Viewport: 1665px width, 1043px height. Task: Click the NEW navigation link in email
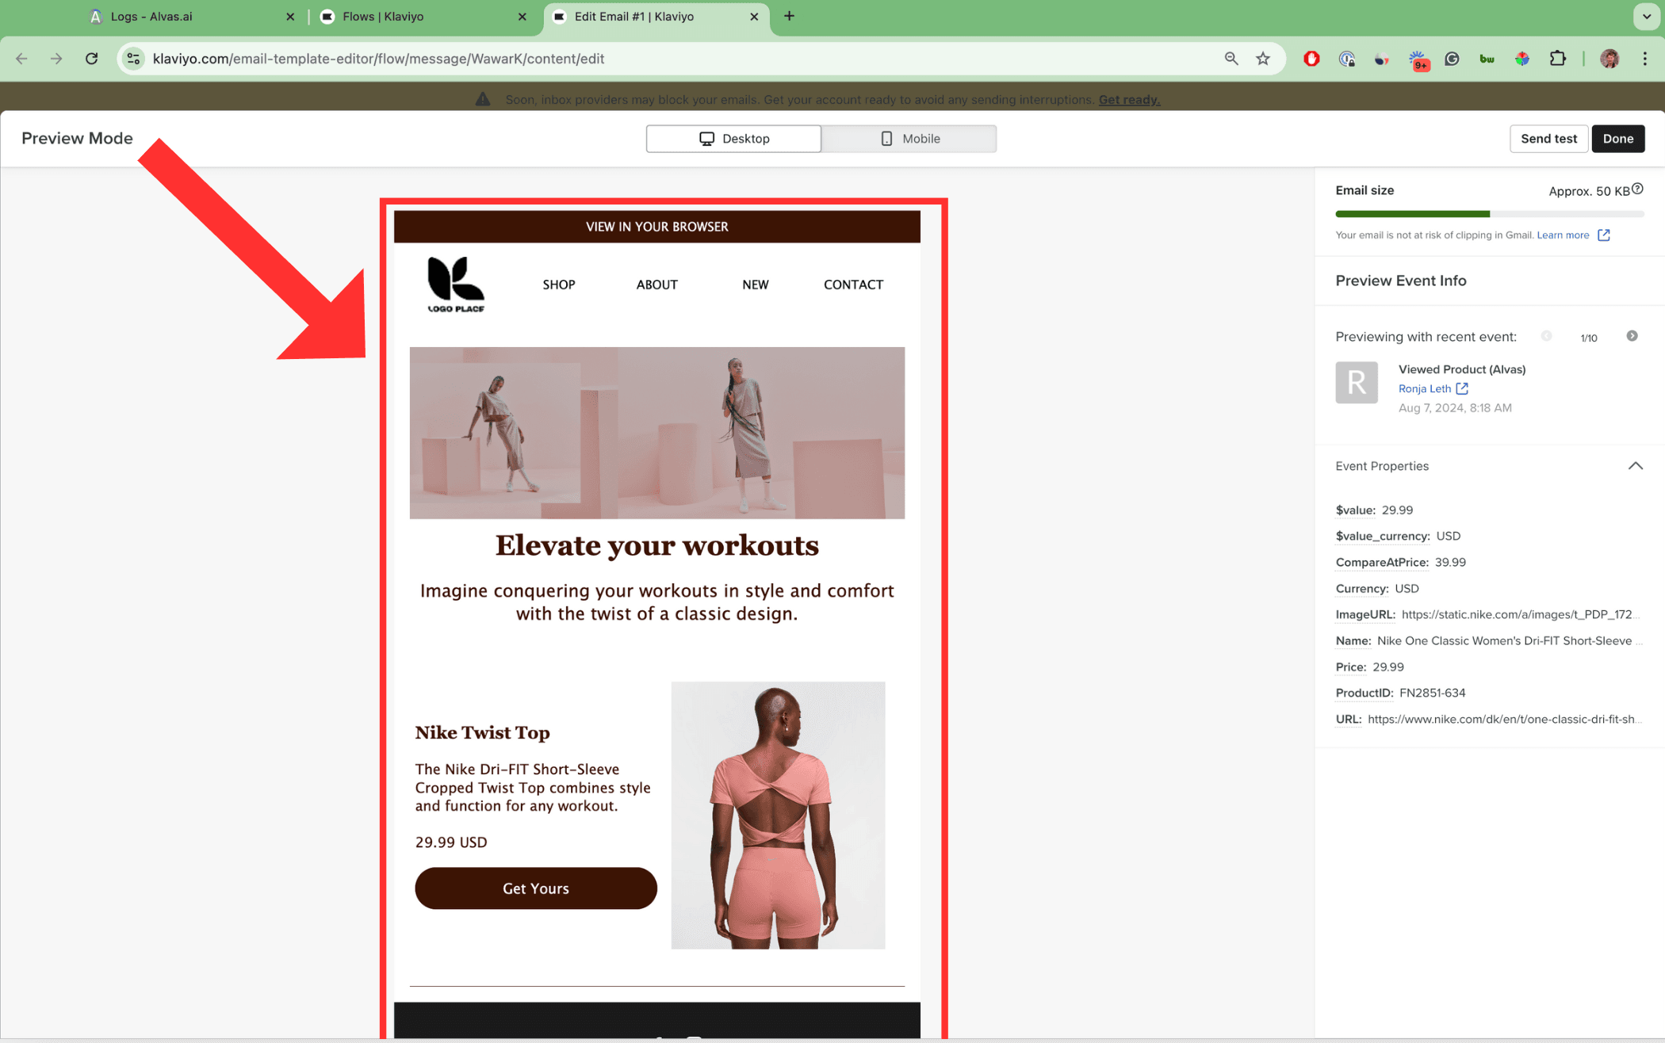coord(755,285)
